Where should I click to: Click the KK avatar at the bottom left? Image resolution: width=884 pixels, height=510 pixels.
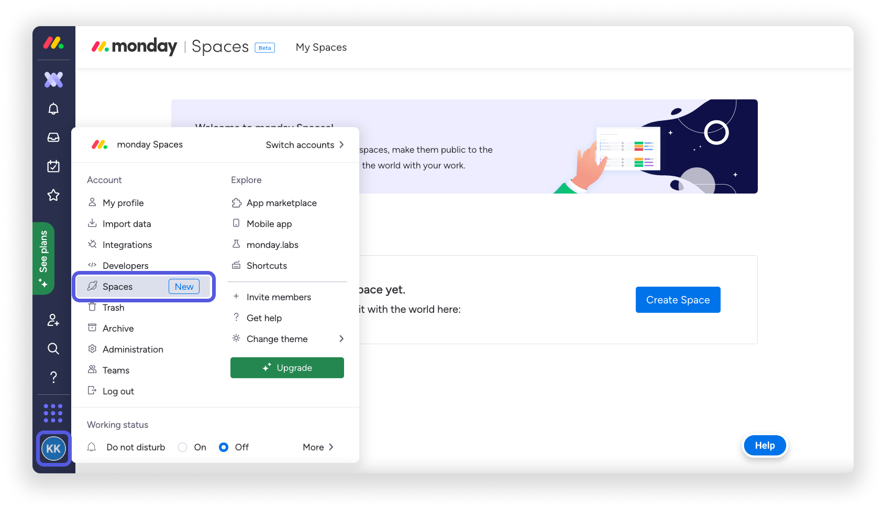tap(53, 448)
